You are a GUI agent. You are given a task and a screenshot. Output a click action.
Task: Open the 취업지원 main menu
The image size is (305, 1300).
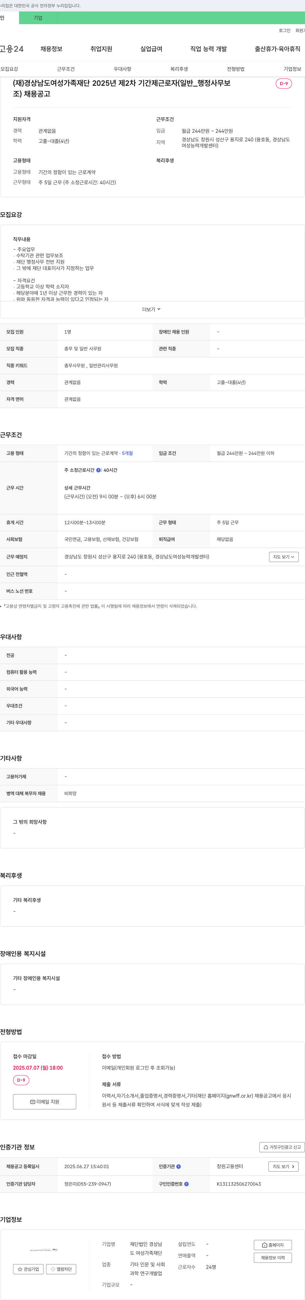coord(101,49)
